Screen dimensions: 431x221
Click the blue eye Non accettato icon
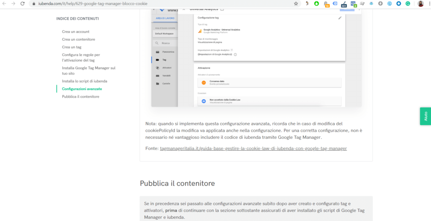204,101
